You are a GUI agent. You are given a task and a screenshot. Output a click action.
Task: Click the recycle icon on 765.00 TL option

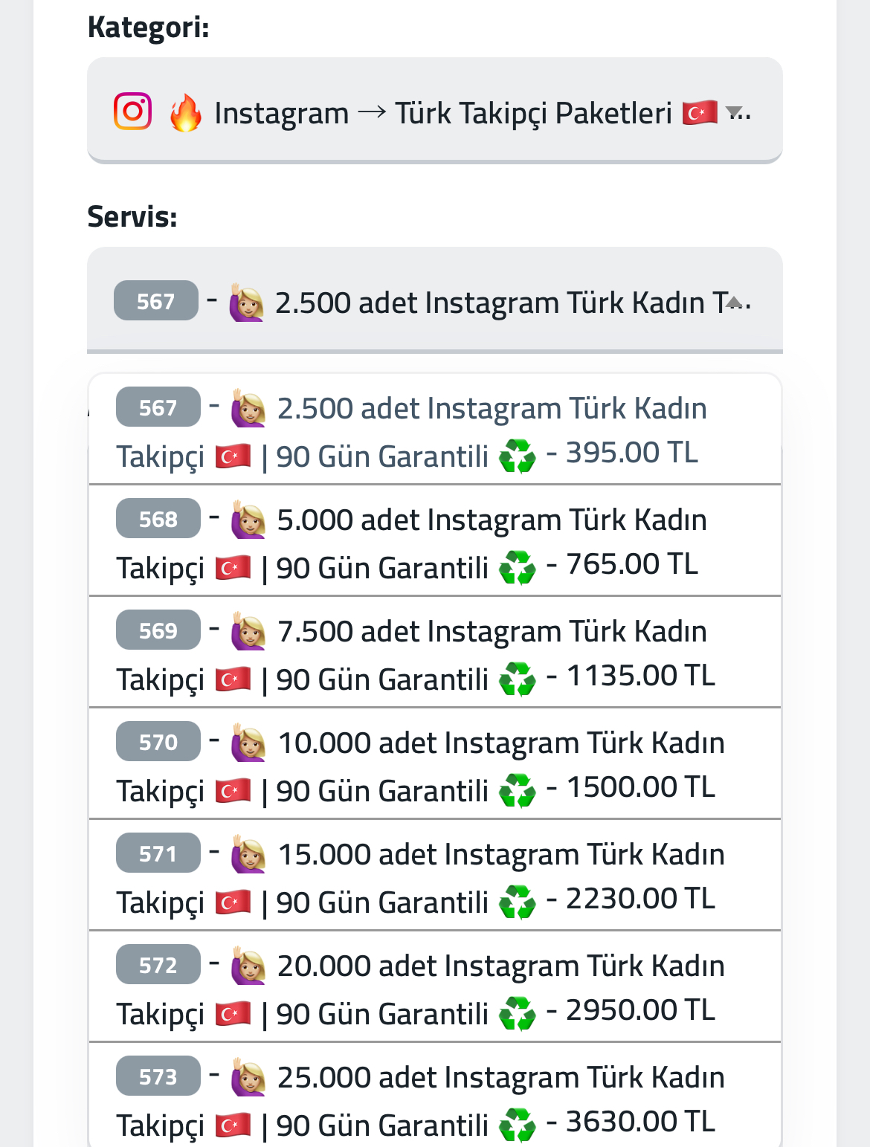pos(517,567)
